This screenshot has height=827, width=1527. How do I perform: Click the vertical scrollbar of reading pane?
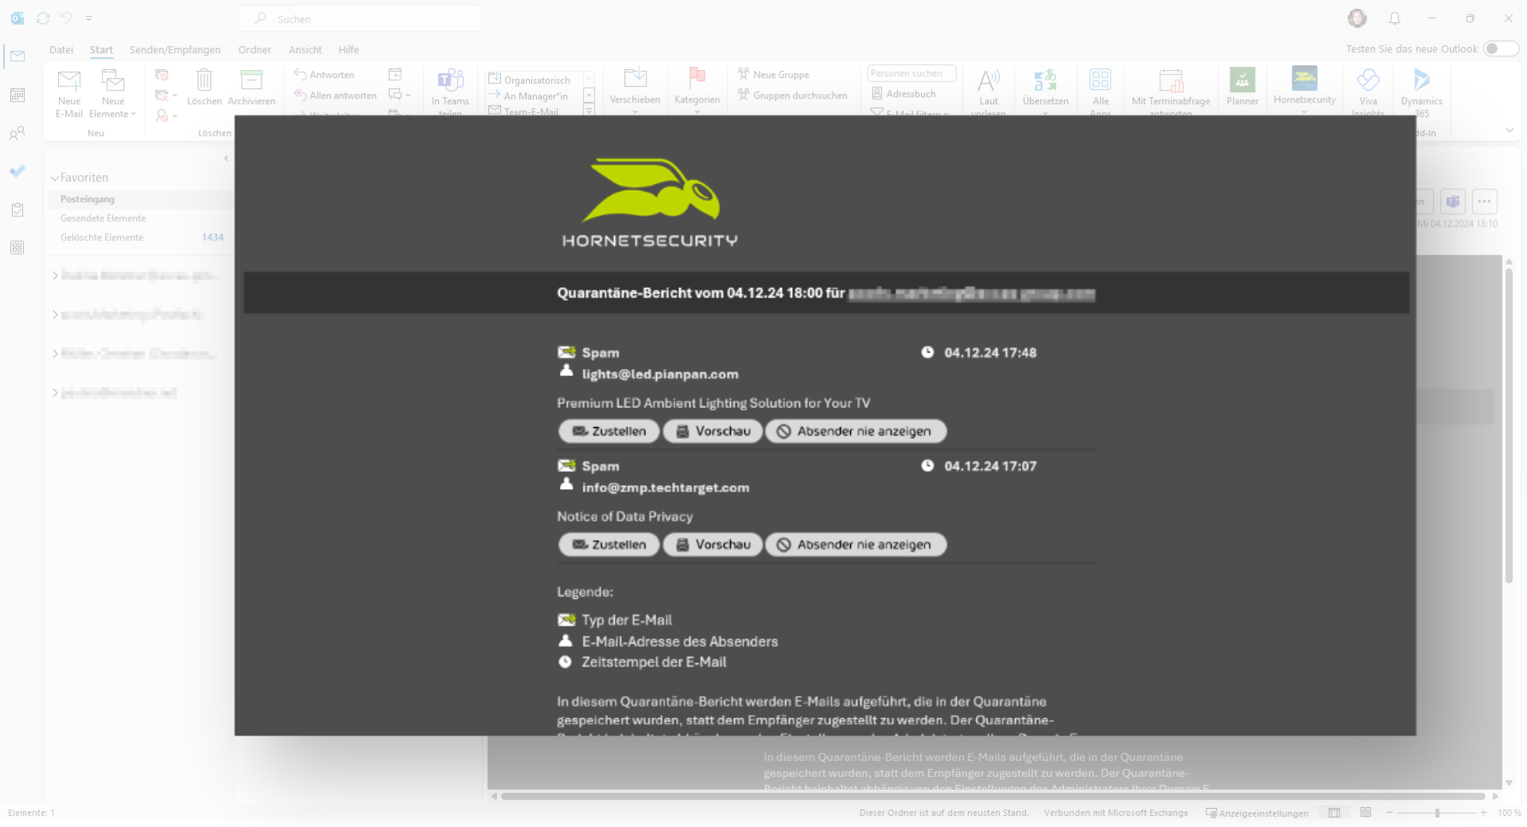(x=1509, y=426)
